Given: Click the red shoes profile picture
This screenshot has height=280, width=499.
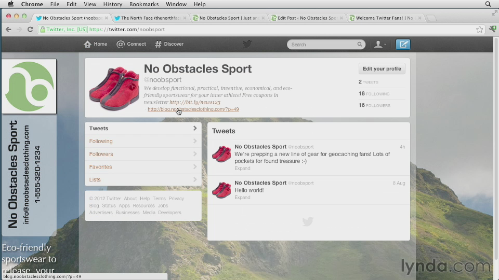Looking at the screenshot, I should pos(114,88).
